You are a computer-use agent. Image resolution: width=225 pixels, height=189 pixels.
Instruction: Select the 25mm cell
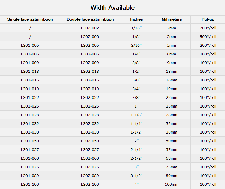pos(172,106)
